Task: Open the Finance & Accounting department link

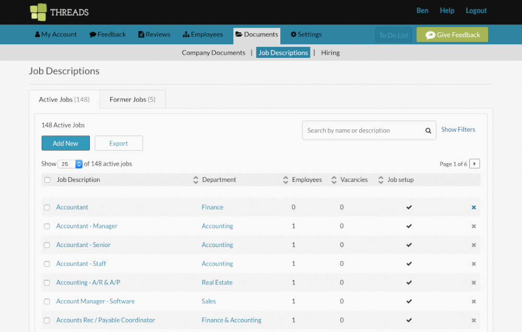Action: click(x=231, y=320)
